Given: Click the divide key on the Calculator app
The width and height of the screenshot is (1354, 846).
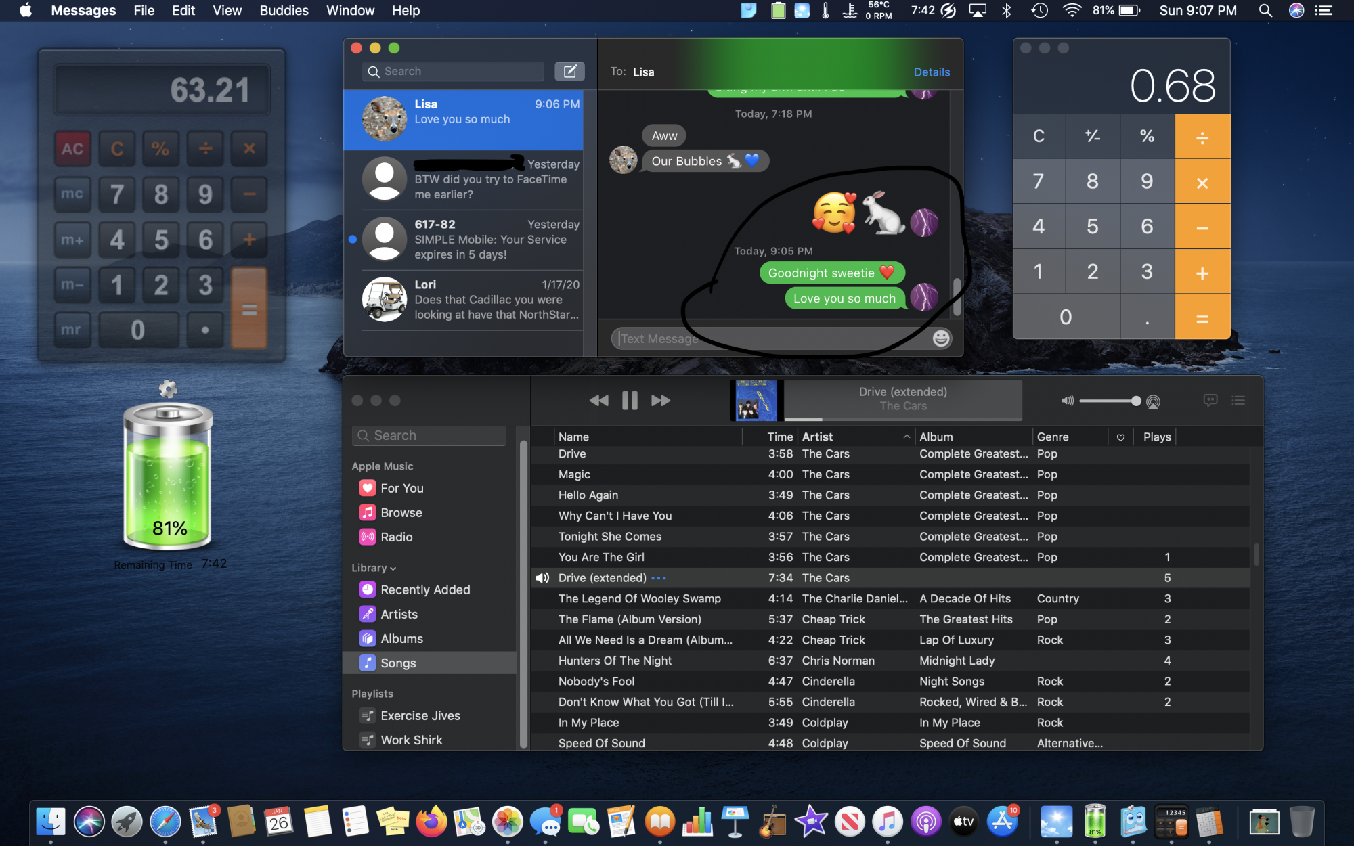Looking at the screenshot, I should tap(1202, 137).
